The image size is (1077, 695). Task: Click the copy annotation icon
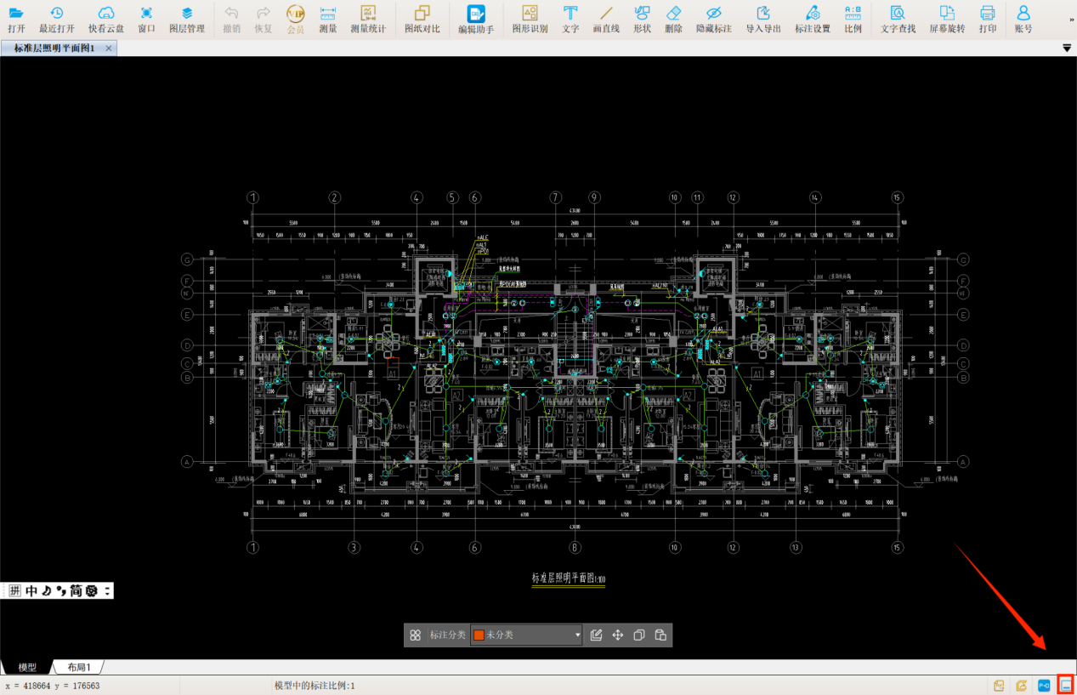pos(639,635)
